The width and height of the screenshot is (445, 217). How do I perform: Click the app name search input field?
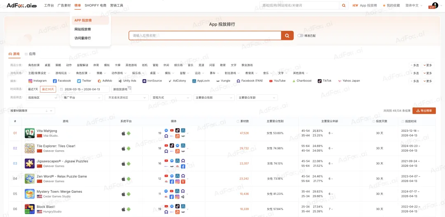tap(205, 36)
